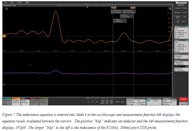Select the M2 waveform handle at left edge

click(4, 84)
